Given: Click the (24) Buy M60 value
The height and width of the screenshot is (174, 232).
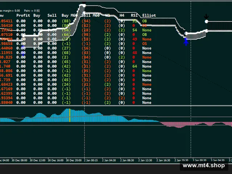Looking at the screenshot, I should [66, 84].
